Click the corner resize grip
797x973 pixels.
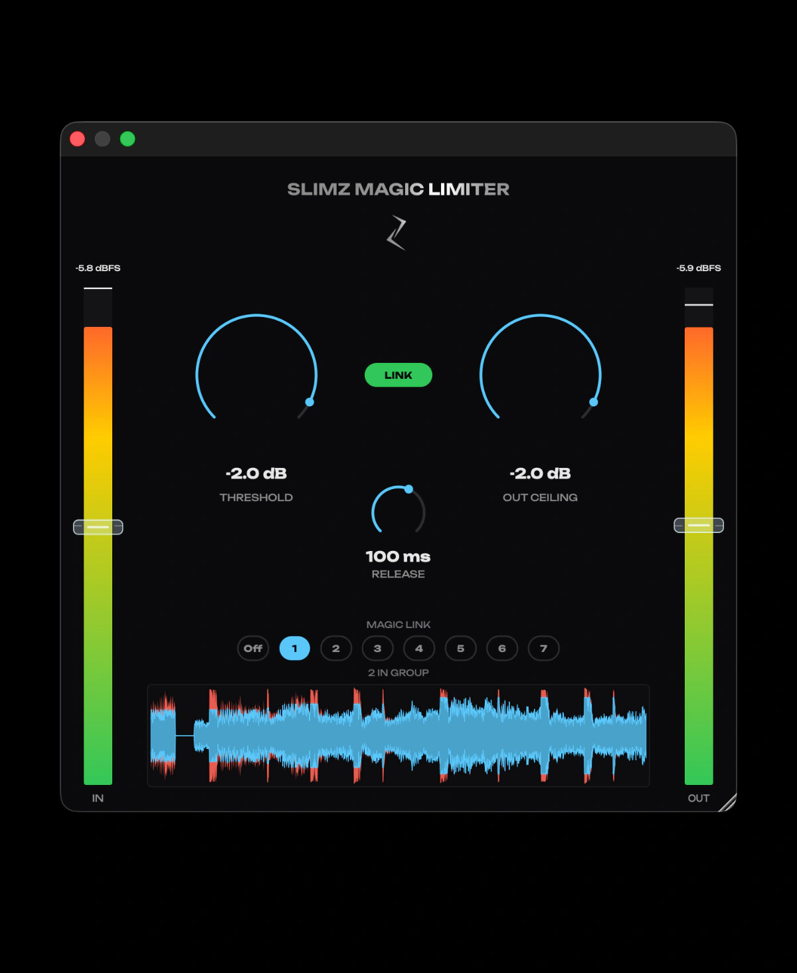(728, 803)
